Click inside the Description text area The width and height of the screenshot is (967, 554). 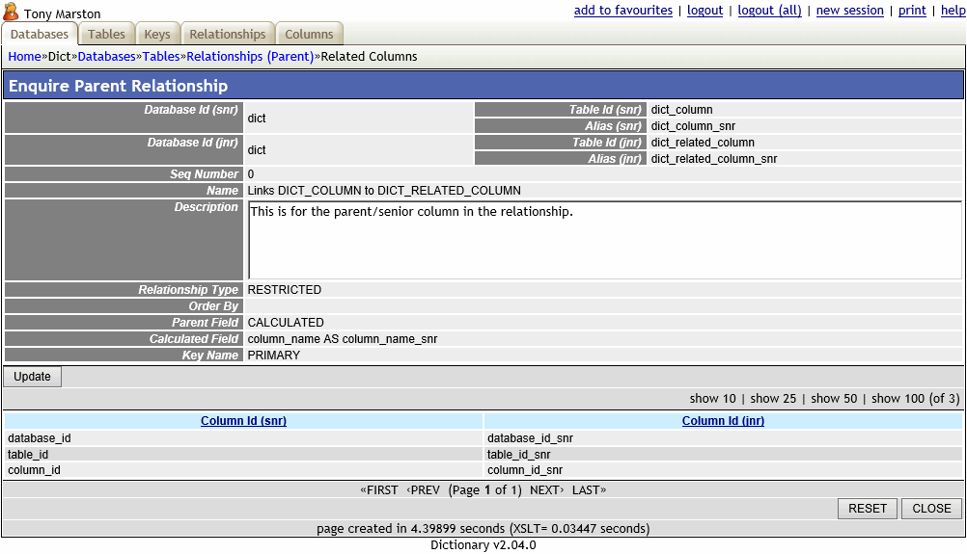[605, 240]
